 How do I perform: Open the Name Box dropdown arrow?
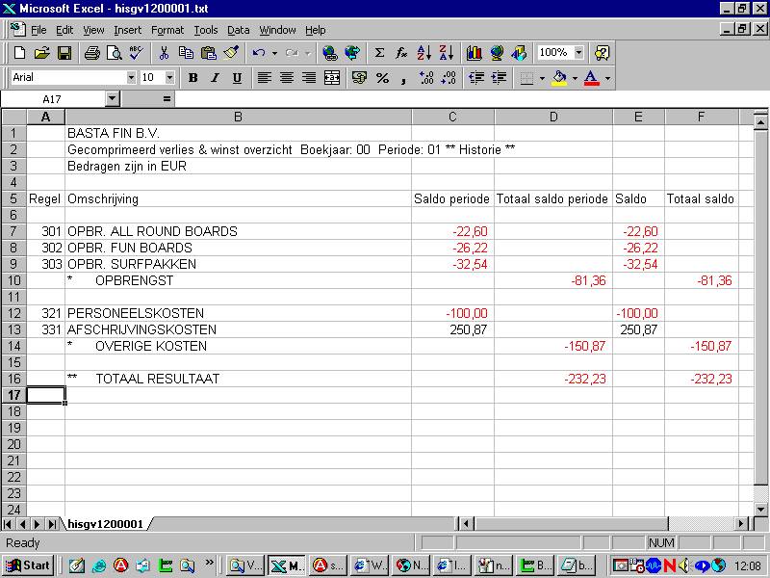[112, 99]
